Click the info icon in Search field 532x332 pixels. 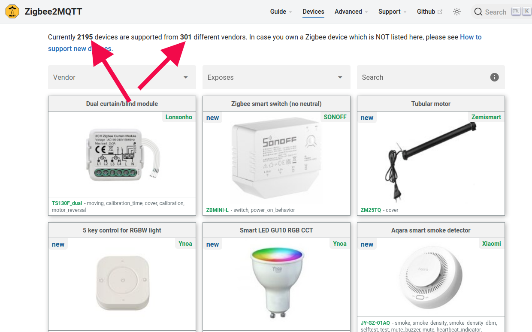(494, 77)
